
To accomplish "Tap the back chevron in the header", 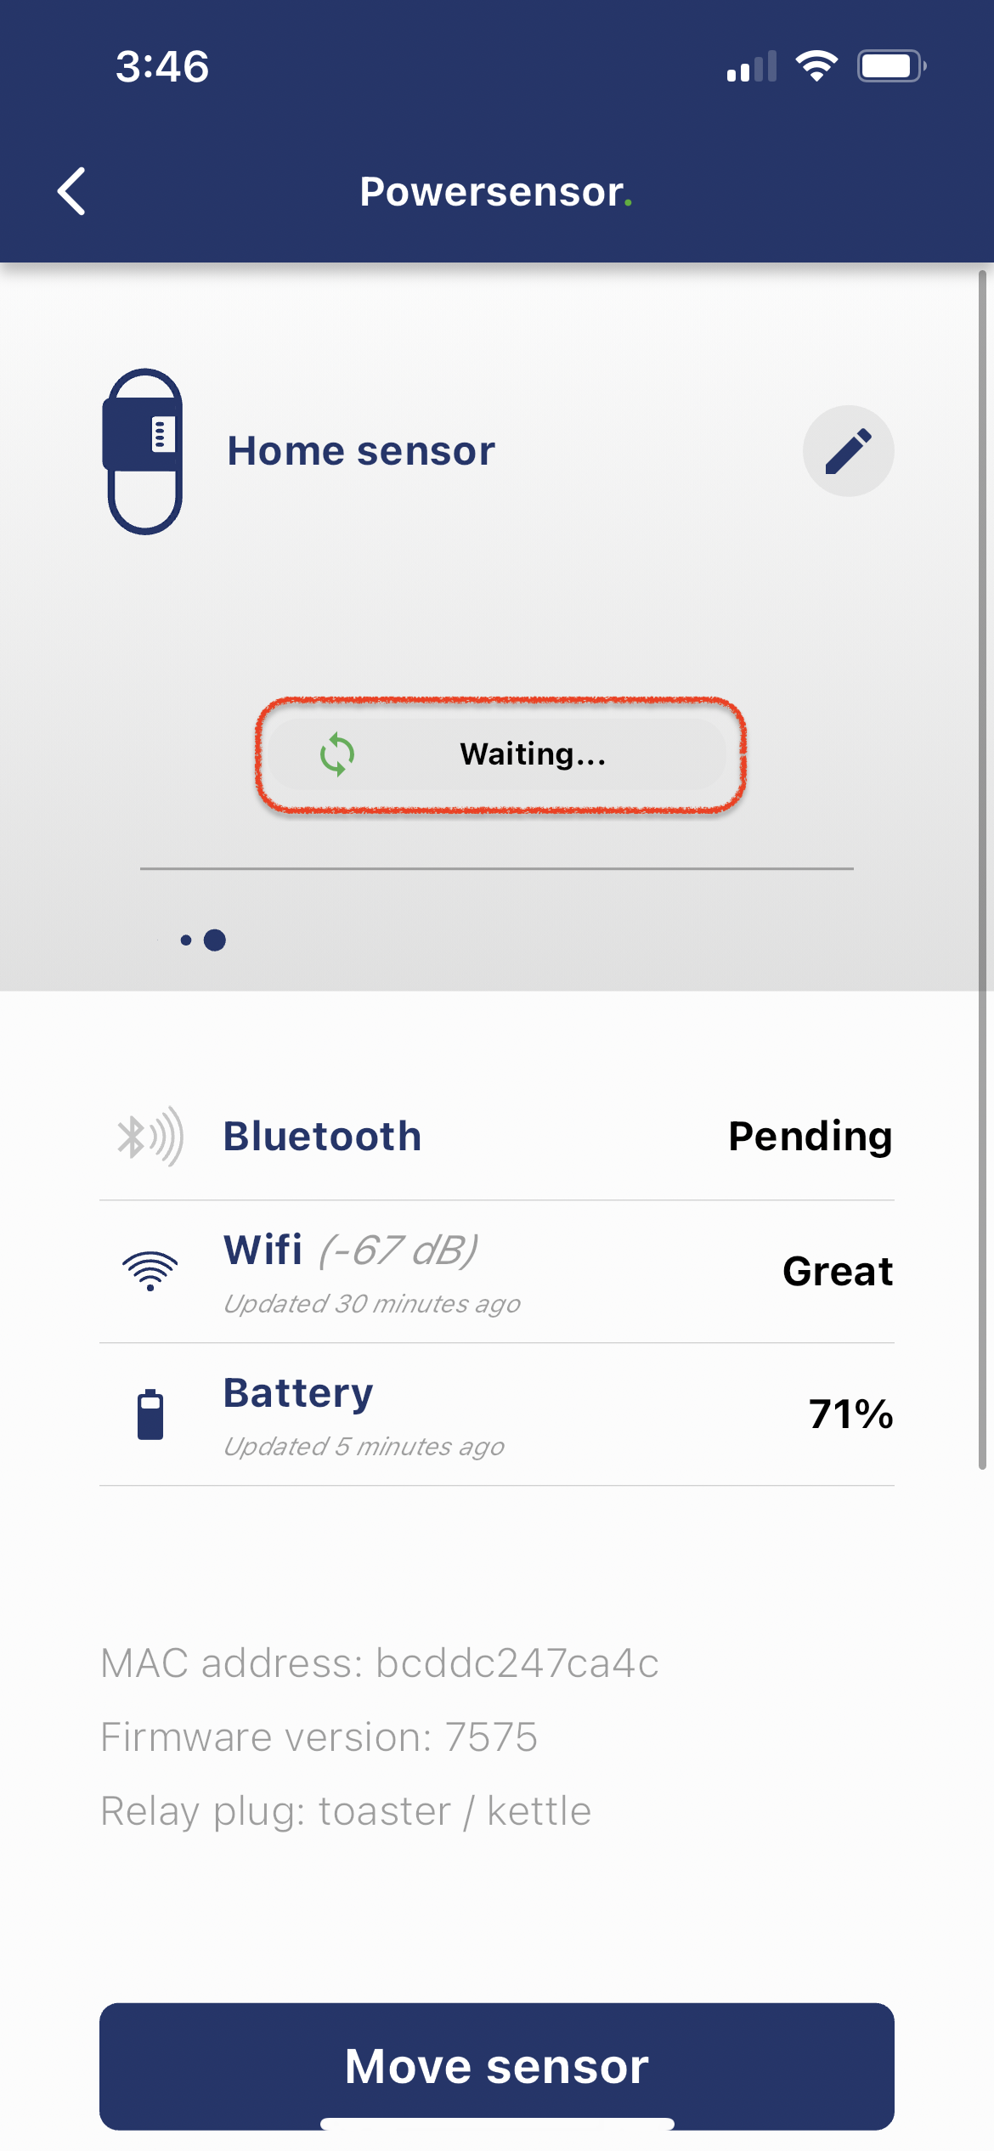I will coord(71,191).
